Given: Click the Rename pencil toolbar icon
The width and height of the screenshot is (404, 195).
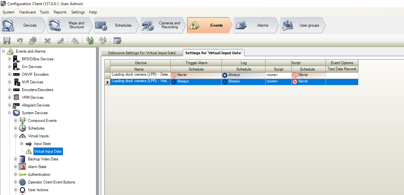Looking at the screenshot, I should (x=60, y=41).
